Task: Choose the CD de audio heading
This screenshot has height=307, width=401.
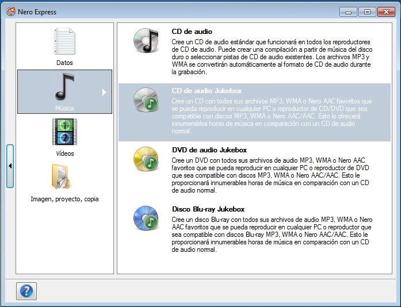Action: 192,32
